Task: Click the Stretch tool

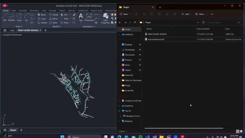Action: pos(42,23)
